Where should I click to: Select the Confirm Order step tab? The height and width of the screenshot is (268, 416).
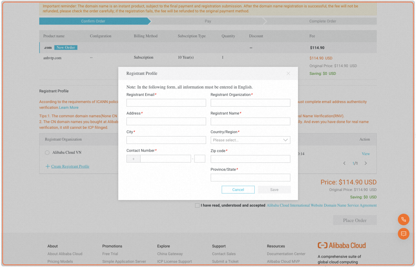[x=93, y=21]
